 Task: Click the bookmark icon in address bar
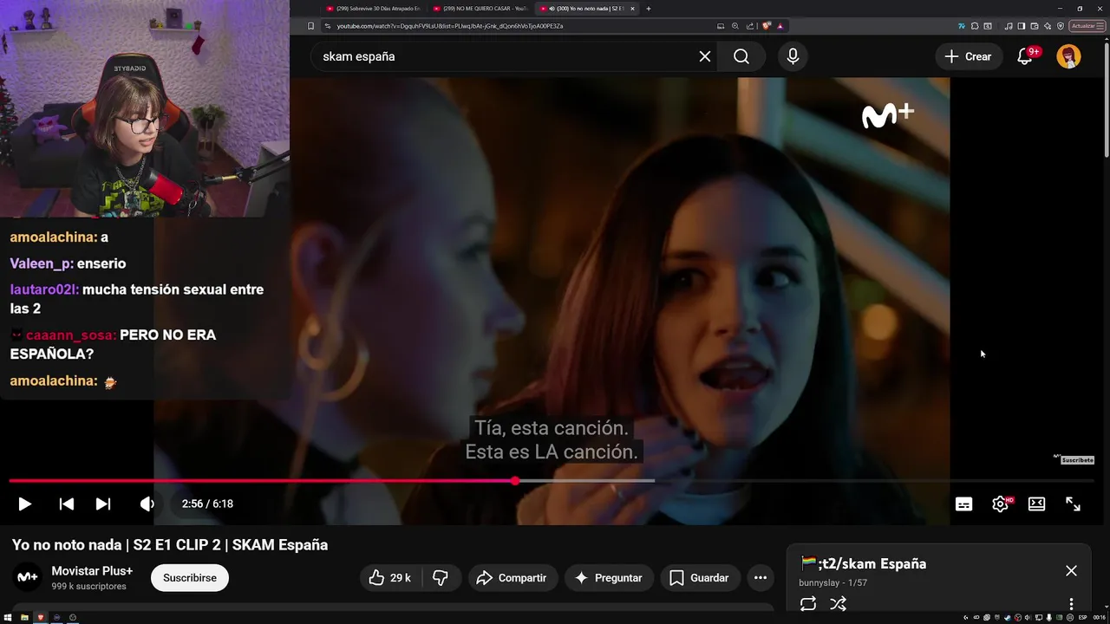[311, 26]
